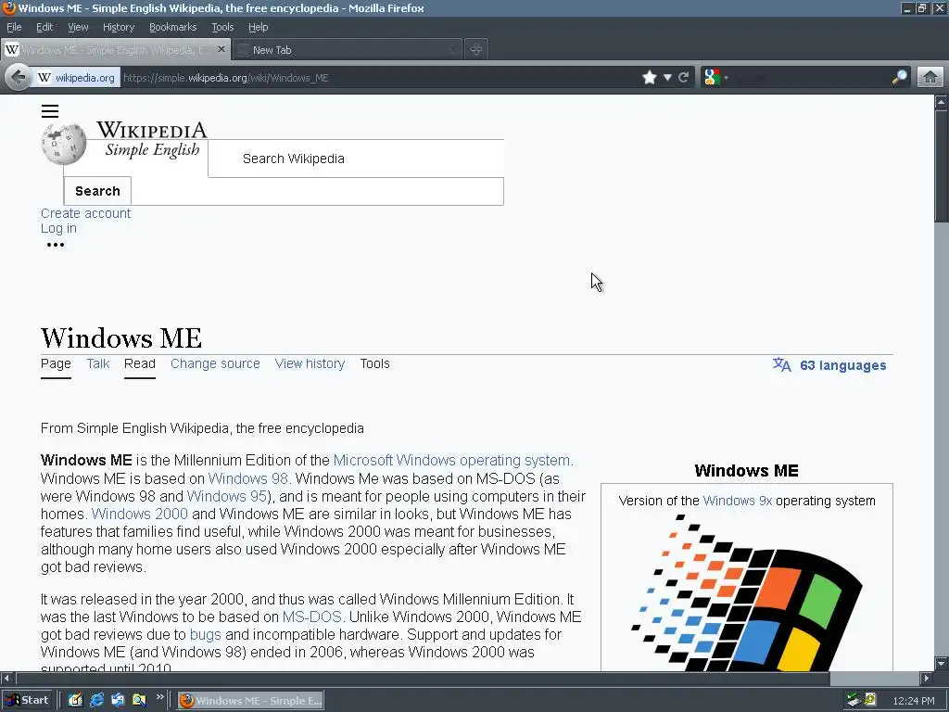Viewport: 949px width, 712px height.
Task: Switch to the Talk tab
Action: (98, 363)
